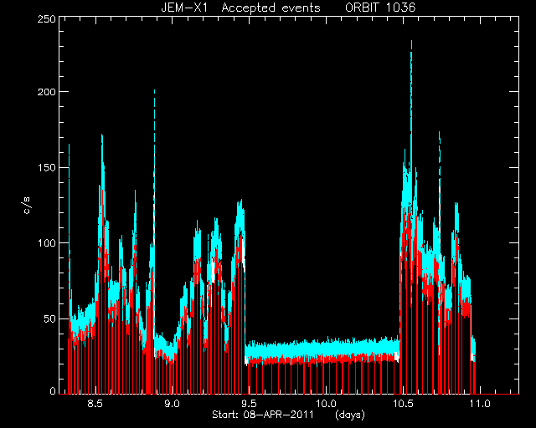Click the x-axis tick label 9.0
The image size is (536, 428).
pyautogui.click(x=172, y=404)
